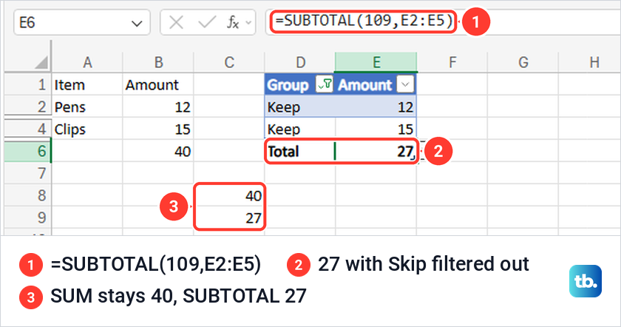
Task: Cancel the formula entry with X icon
Action: tap(176, 23)
